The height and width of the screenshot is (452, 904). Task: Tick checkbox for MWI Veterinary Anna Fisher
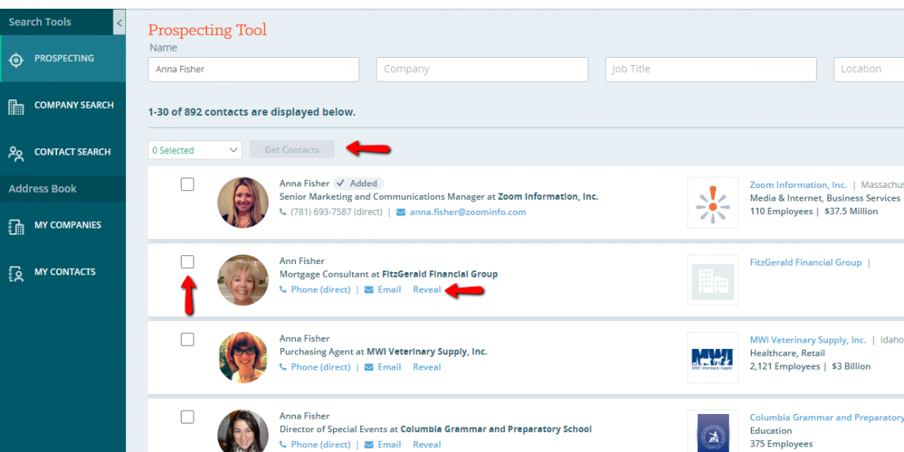[x=187, y=339]
